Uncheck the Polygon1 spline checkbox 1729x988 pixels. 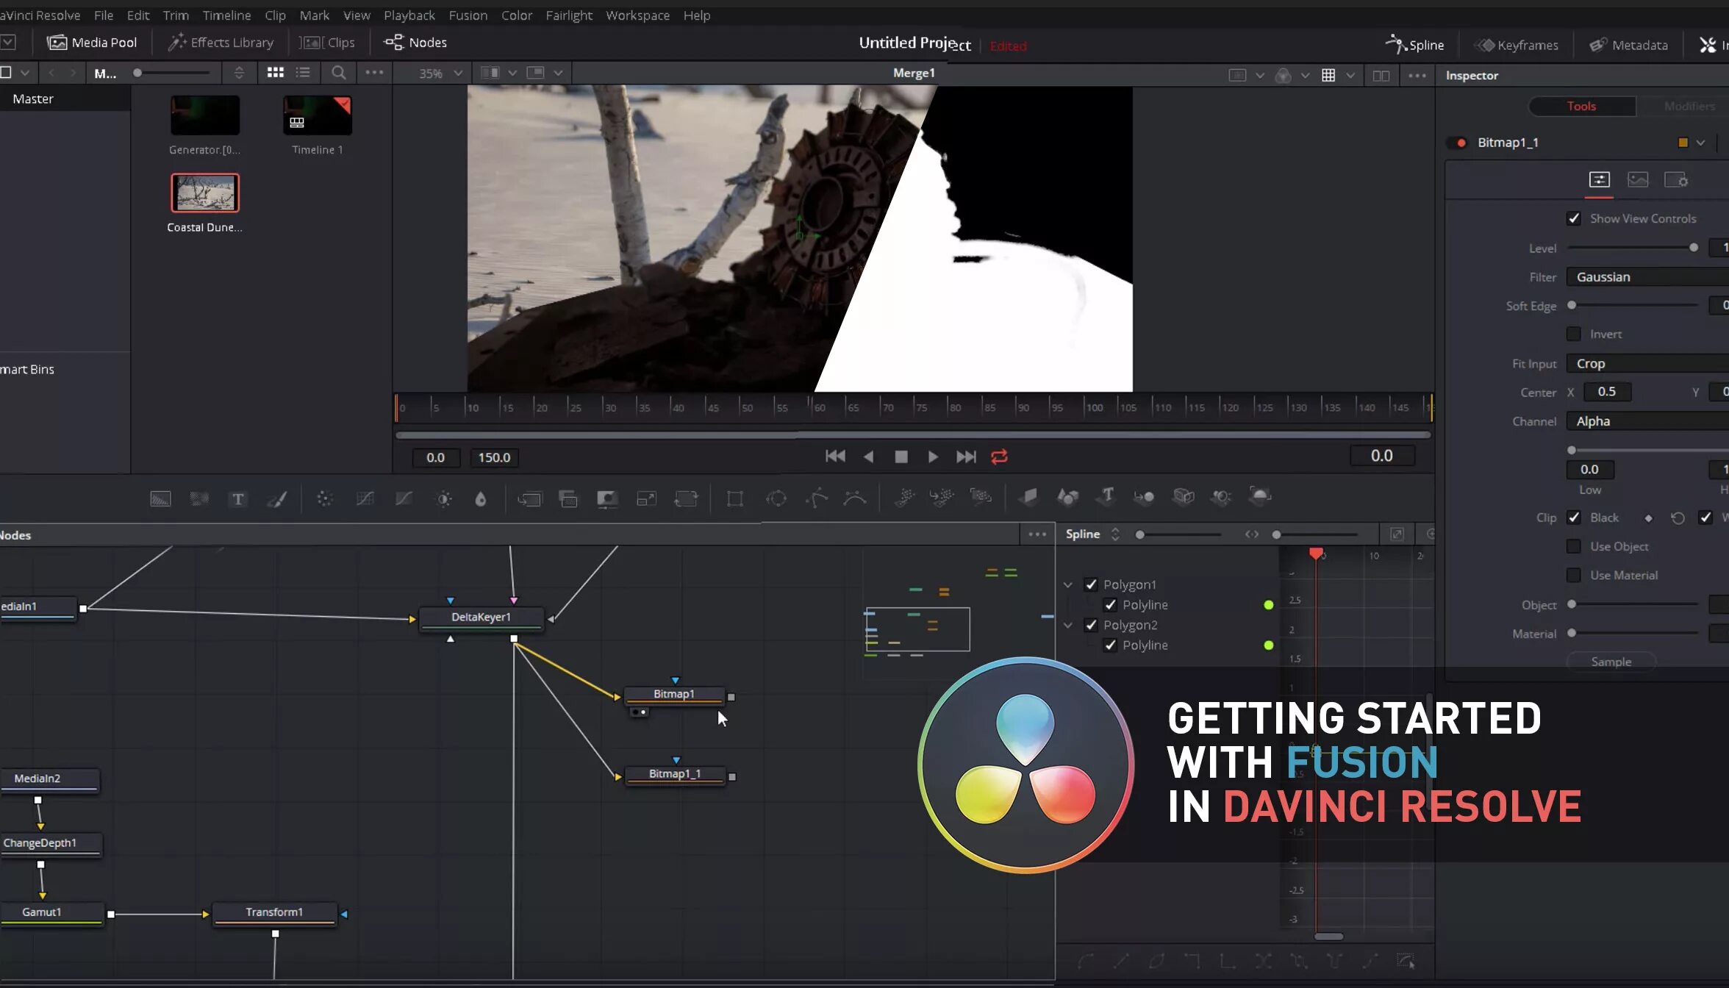(1091, 584)
